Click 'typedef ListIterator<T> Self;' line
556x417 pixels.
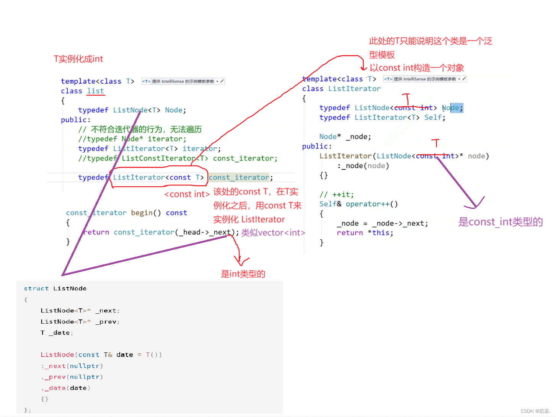382,117
